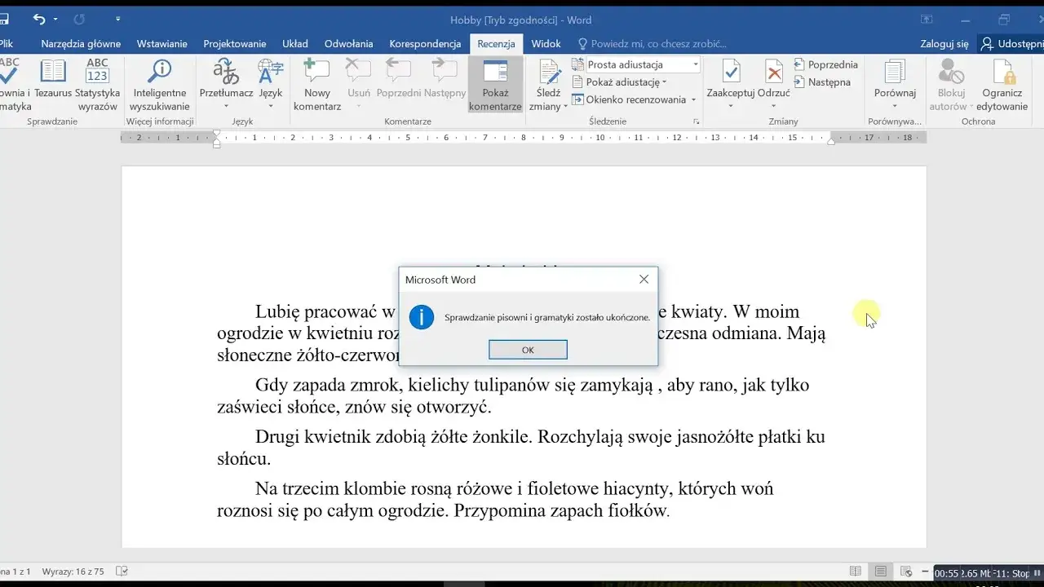
Task: Open the Okienko recenzowania pane
Action: 629,99
